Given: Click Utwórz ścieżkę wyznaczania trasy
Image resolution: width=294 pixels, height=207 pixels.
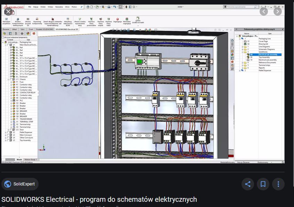Looking at the screenshot, I should (80, 22).
